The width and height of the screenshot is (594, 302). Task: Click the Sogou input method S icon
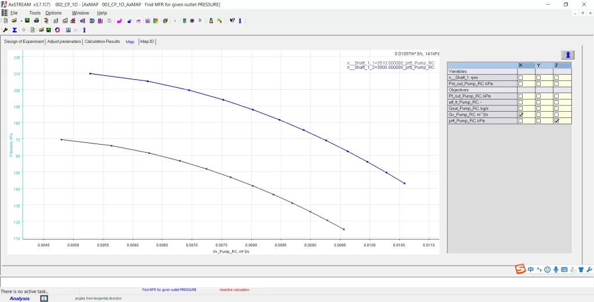520,270
